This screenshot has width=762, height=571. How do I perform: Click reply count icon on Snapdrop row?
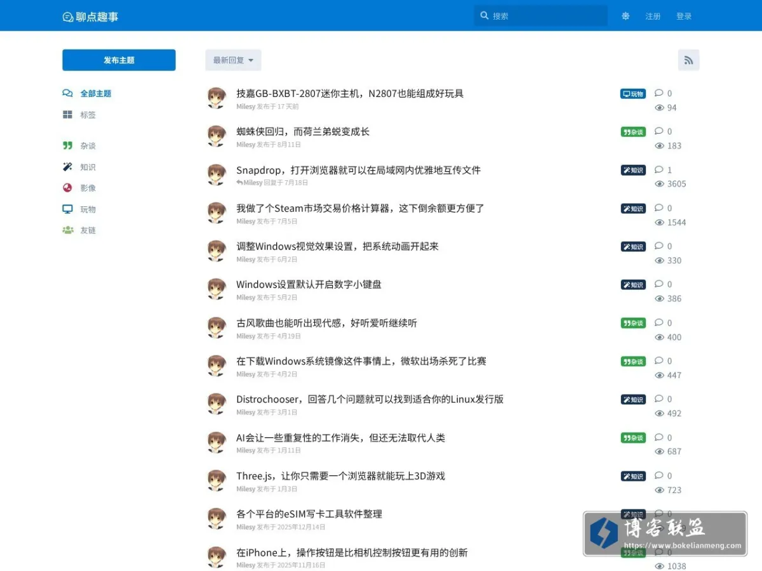pos(659,169)
